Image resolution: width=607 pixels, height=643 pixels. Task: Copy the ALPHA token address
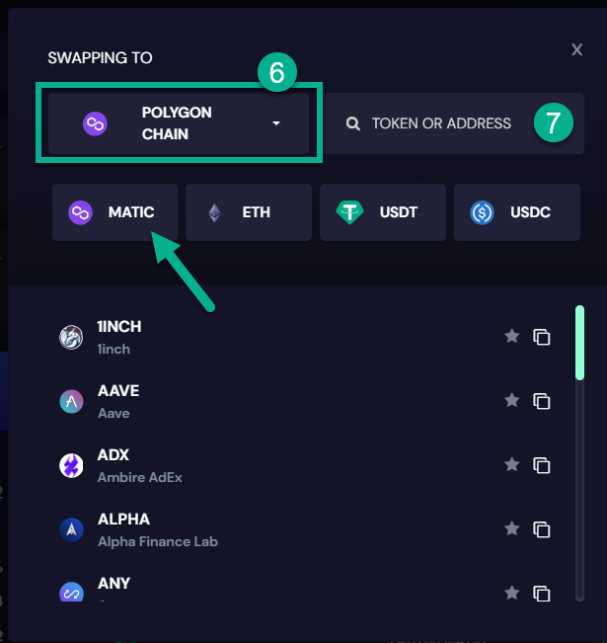542,529
